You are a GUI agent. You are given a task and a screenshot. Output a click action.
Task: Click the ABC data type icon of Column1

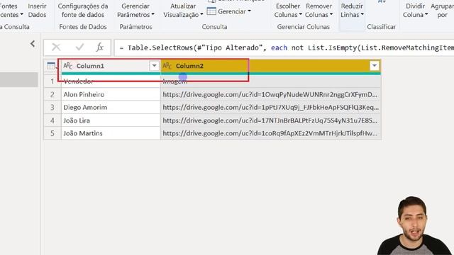pos(68,66)
